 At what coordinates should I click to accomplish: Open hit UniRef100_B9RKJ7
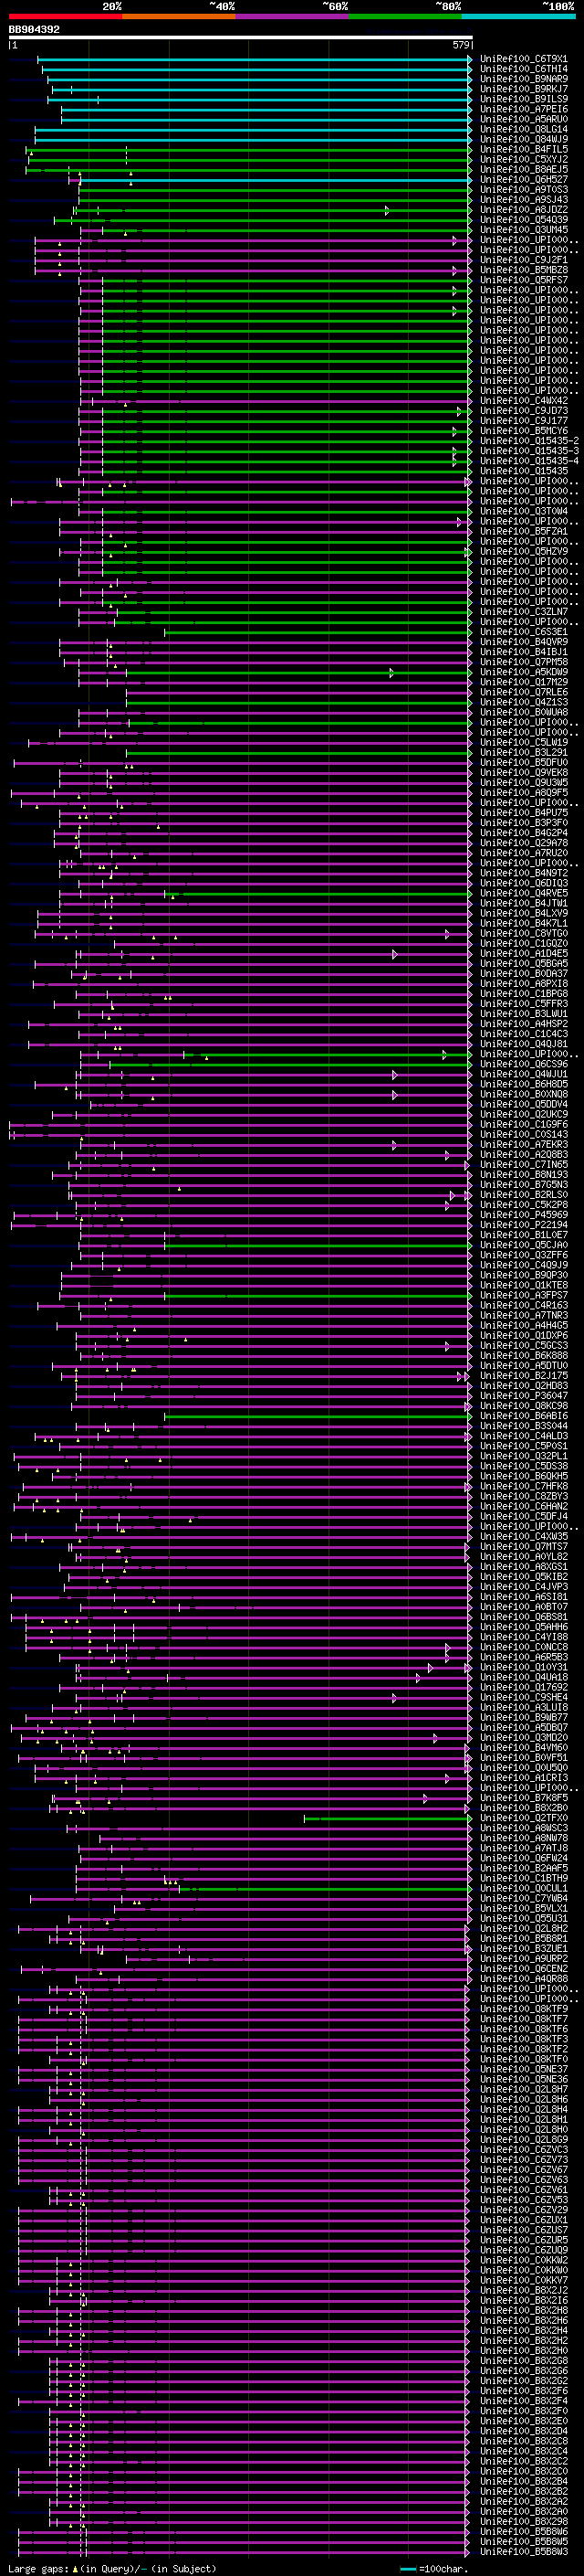523,89
